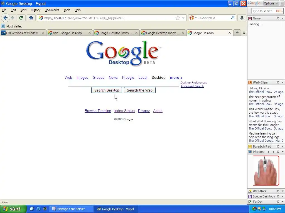Viewport: 285px width, 213px height.
Task: Go to the Home page icon
Action: (31, 18)
